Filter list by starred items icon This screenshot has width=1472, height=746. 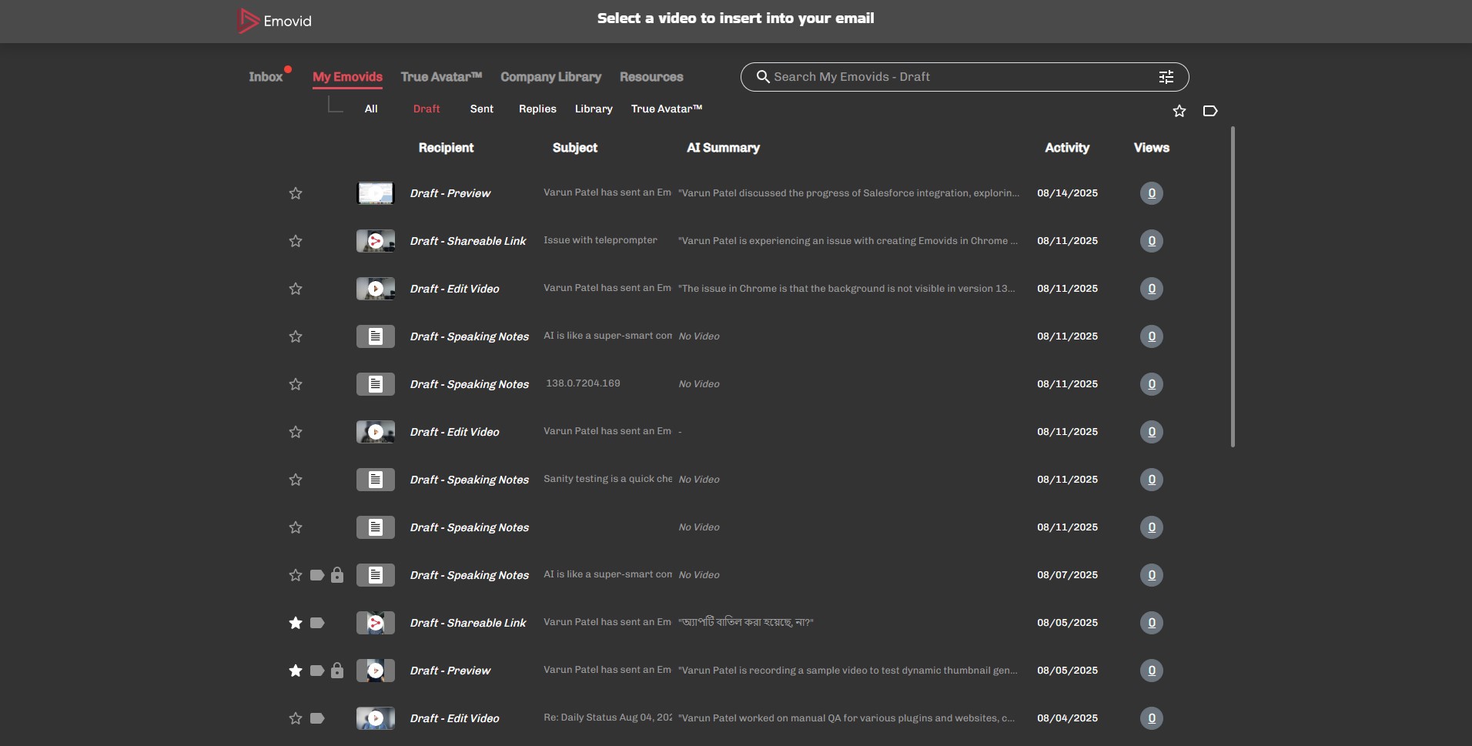[1179, 111]
